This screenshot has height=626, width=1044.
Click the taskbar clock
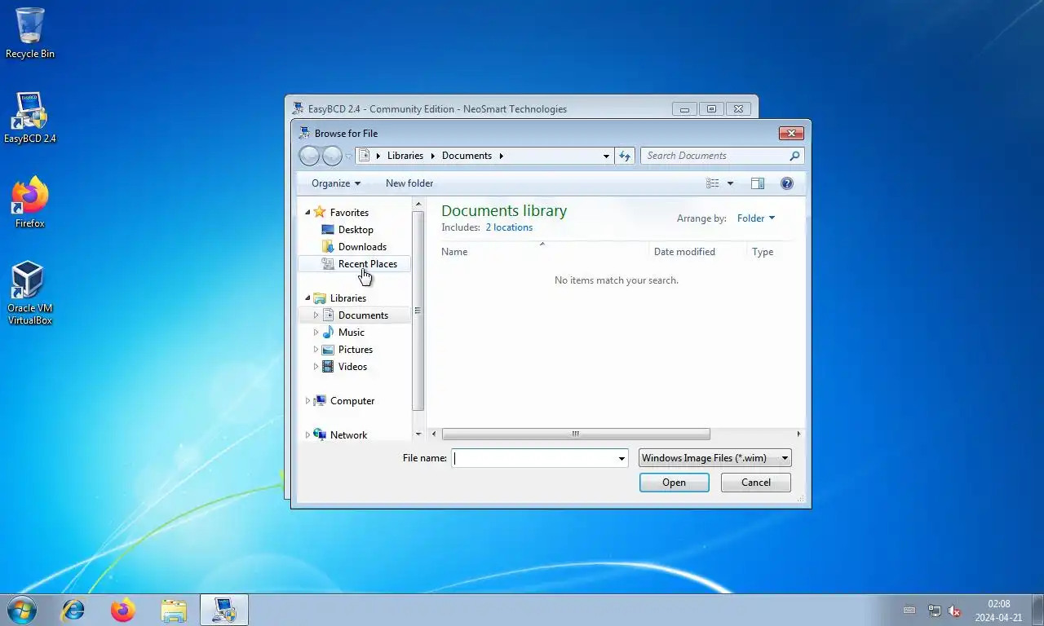tap(998, 611)
